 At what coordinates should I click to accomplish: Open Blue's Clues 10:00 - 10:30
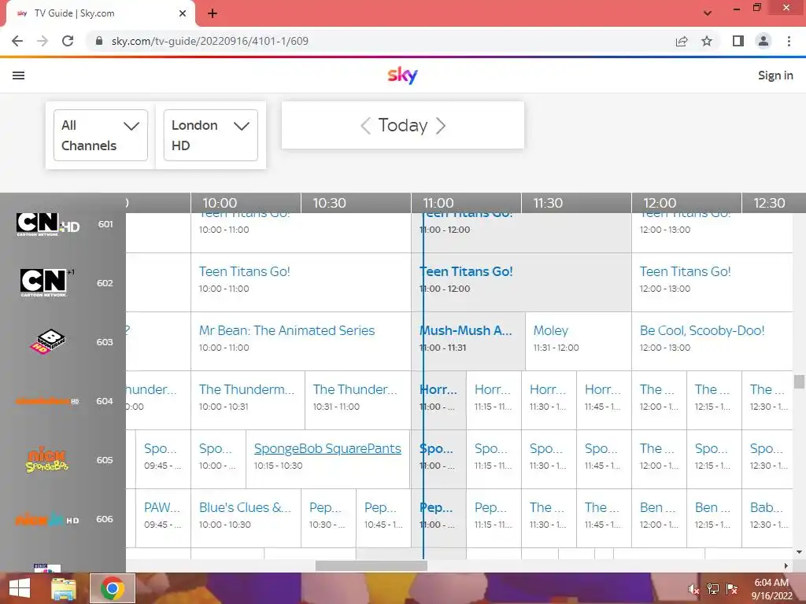tap(246, 517)
